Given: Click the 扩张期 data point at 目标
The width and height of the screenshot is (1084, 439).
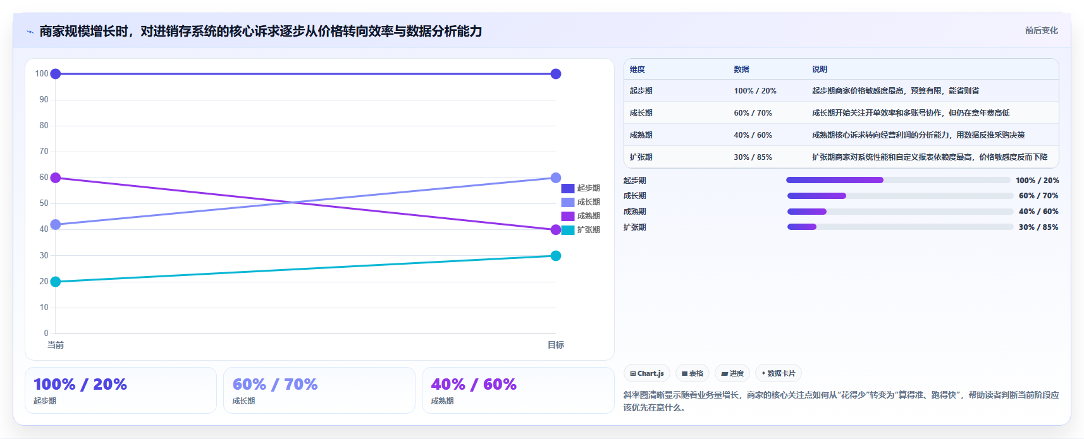Looking at the screenshot, I should [x=556, y=256].
